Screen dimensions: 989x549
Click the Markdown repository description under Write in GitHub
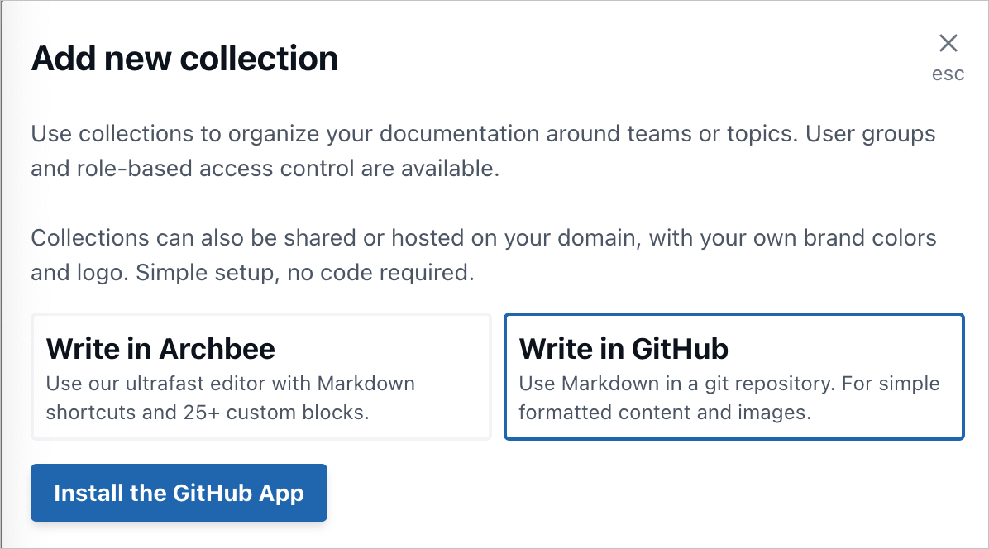pyautogui.click(x=729, y=399)
